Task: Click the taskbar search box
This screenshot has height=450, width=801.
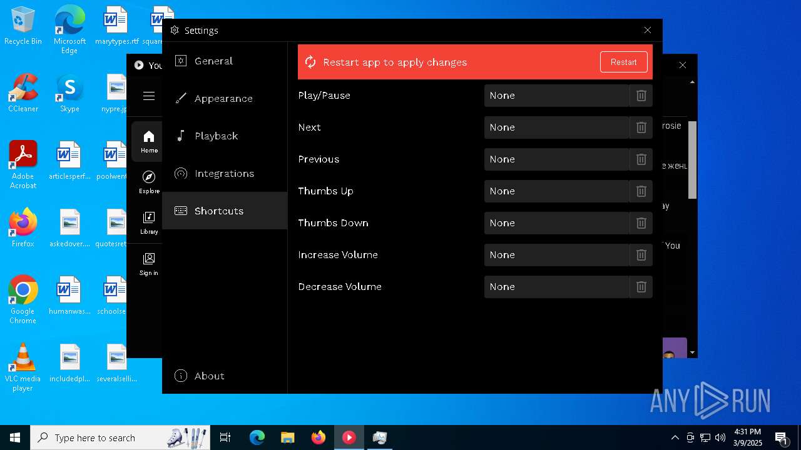Action: [x=120, y=437]
